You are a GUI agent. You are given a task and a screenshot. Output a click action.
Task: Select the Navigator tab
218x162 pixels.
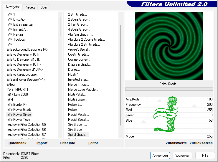[x=13, y=7]
